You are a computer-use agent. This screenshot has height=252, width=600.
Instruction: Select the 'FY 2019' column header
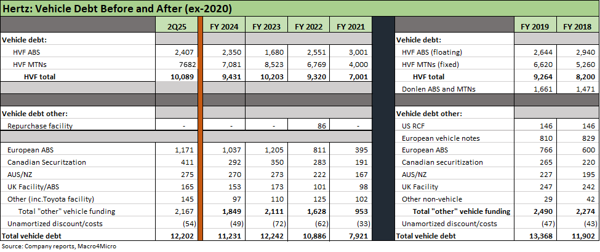[535, 27]
